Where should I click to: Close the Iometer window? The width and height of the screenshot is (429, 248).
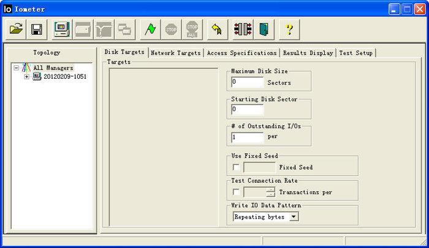tap(420, 9)
